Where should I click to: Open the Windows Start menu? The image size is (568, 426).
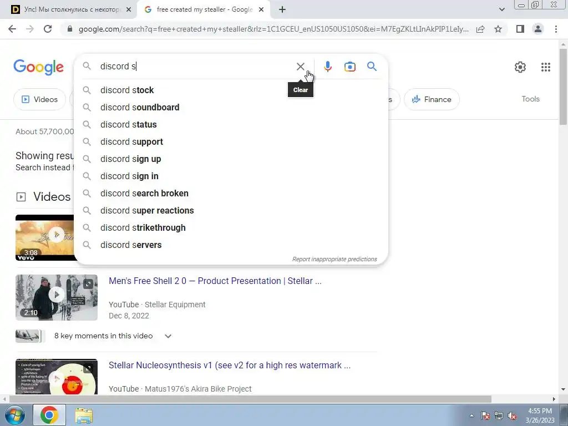(14, 415)
